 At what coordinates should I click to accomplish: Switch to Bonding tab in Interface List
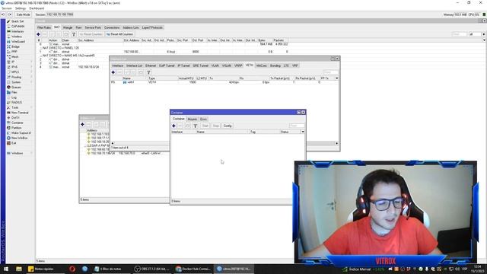coord(275,65)
